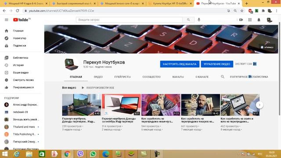Click СТАТИСТИКА link
Viewport: 281px width, 158px height.
(x=259, y=77)
